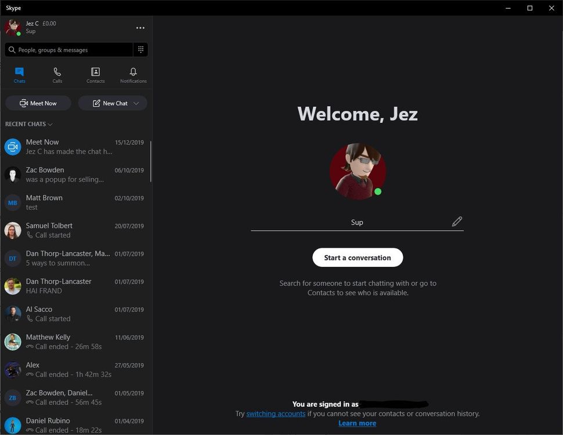Open the Chats tab

[19, 74]
